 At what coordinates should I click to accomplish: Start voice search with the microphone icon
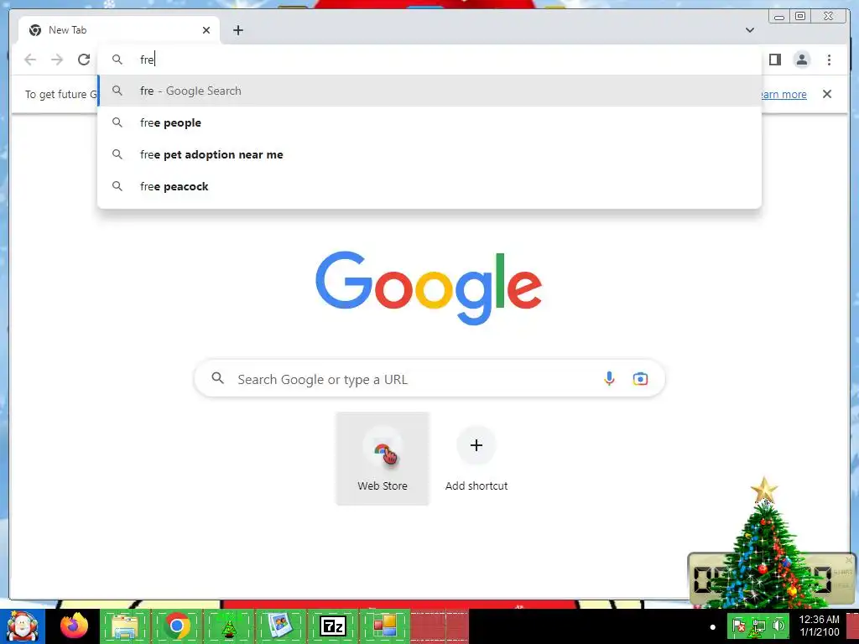[x=609, y=378]
